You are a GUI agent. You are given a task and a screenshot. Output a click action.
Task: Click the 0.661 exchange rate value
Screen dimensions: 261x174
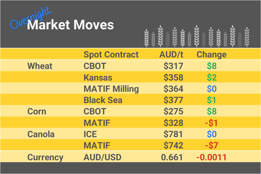[172, 157]
